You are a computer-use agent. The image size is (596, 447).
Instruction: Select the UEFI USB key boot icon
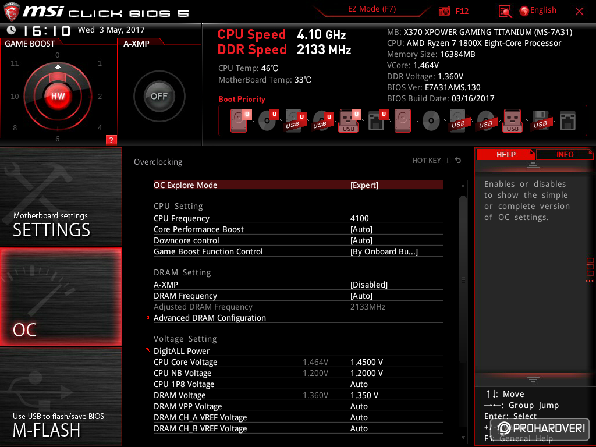coord(349,120)
